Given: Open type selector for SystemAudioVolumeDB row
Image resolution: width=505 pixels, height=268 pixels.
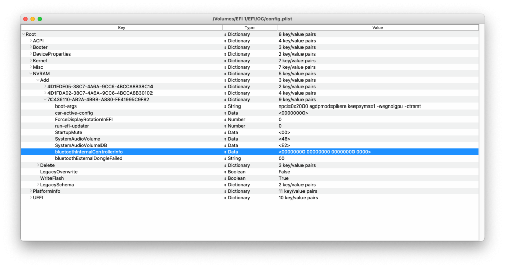Looking at the screenshot, I should click(225, 145).
